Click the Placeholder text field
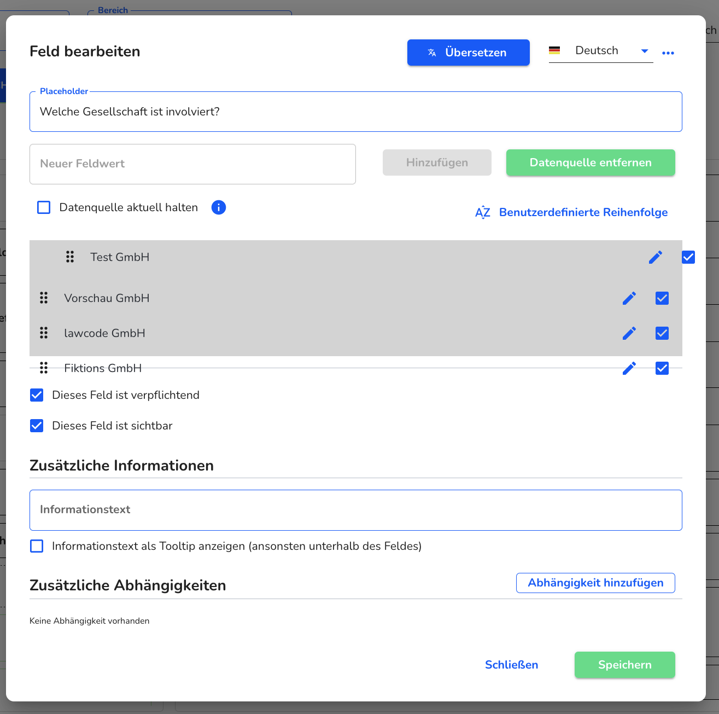The height and width of the screenshot is (714, 719). click(x=356, y=112)
